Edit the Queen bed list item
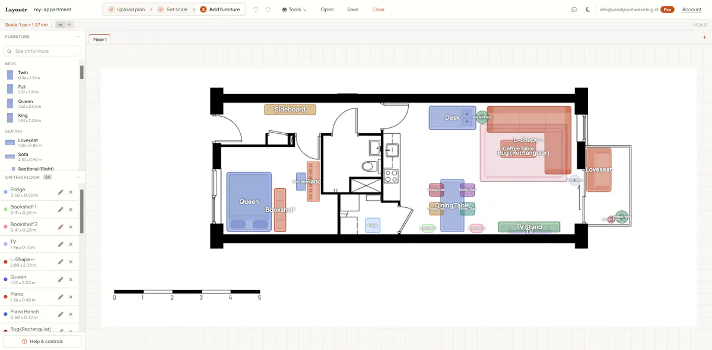This screenshot has height=350, width=712. pos(61,280)
